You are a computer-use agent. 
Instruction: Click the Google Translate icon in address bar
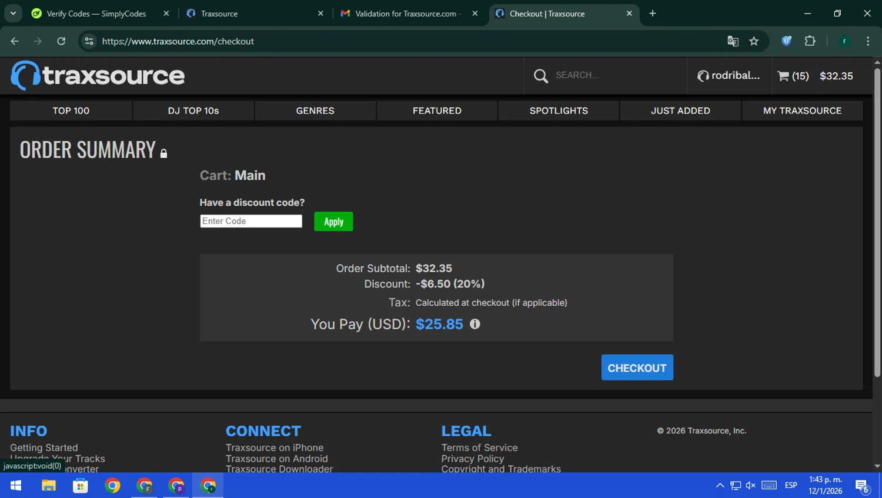click(x=733, y=41)
